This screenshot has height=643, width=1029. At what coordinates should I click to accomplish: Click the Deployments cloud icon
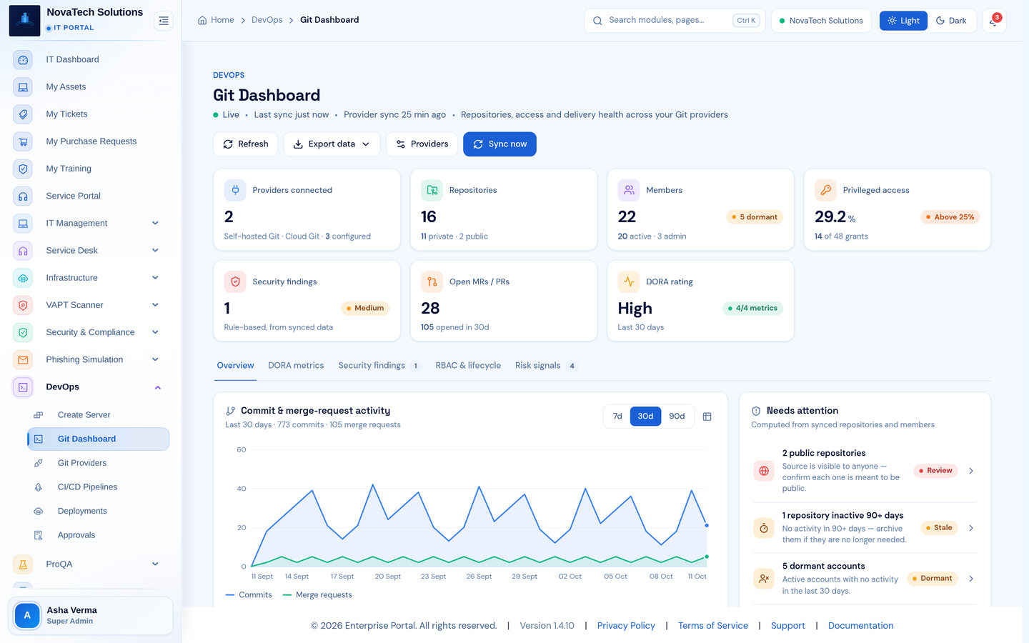(39, 512)
